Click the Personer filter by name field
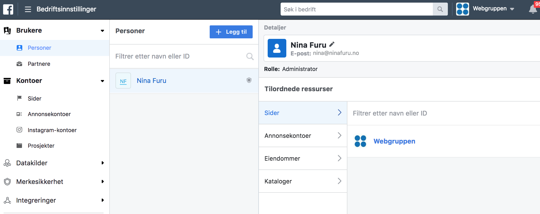Image resolution: width=540 pixels, height=214 pixels. tap(184, 56)
